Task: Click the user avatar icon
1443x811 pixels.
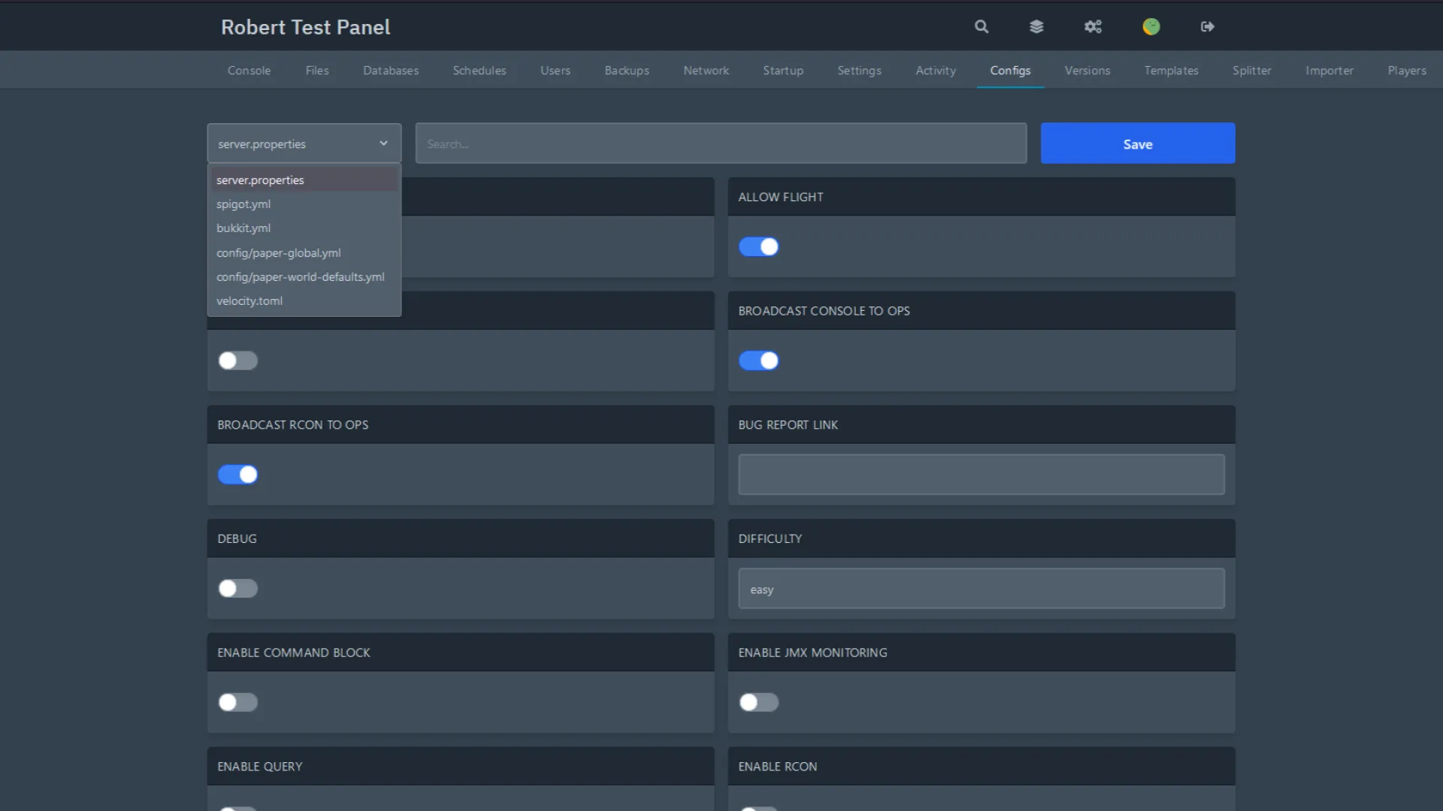Action: (x=1151, y=26)
